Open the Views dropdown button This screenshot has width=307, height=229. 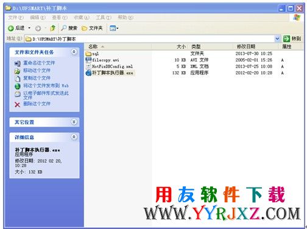(114, 28)
